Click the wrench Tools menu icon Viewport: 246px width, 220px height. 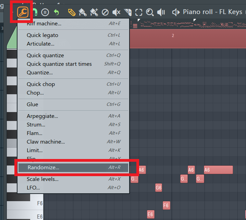[22, 13]
